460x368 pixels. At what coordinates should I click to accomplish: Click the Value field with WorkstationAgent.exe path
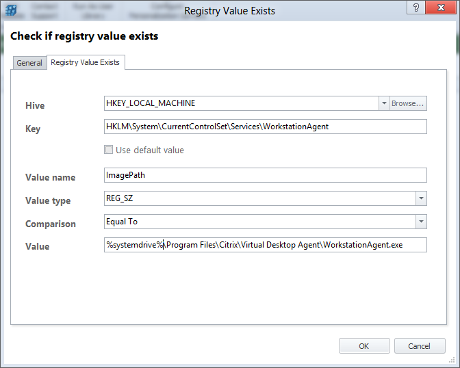(264, 245)
